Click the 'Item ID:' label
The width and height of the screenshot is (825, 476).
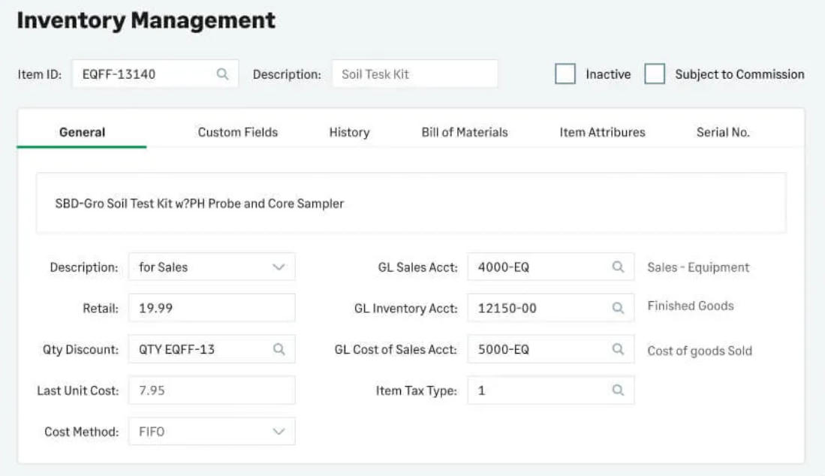click(x=40, y=74)
